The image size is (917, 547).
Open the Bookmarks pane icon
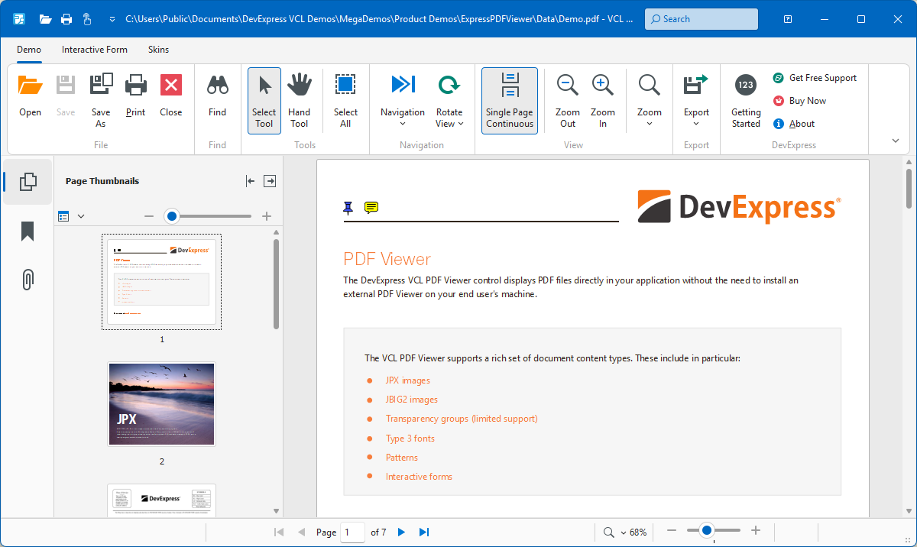28,231
